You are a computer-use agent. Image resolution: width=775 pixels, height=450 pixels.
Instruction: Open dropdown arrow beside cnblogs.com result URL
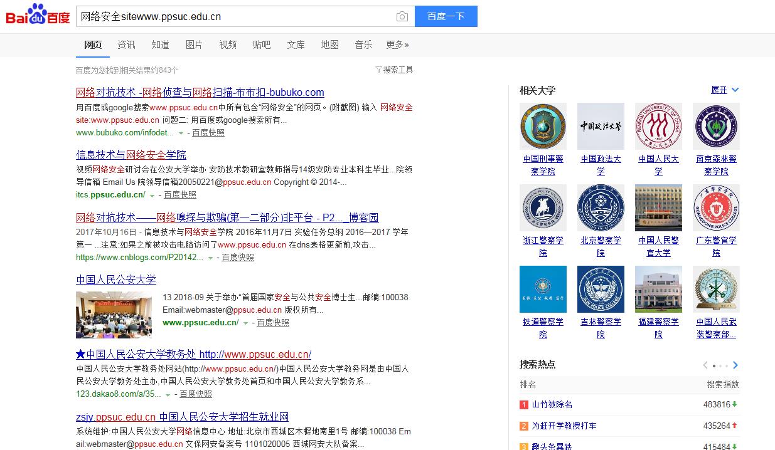tap(210, 258)
